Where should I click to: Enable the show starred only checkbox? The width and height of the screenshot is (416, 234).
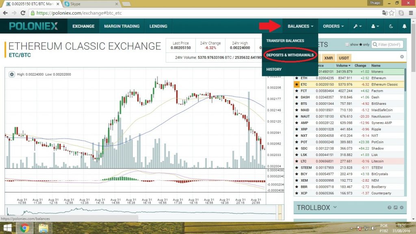click(347, 45)
